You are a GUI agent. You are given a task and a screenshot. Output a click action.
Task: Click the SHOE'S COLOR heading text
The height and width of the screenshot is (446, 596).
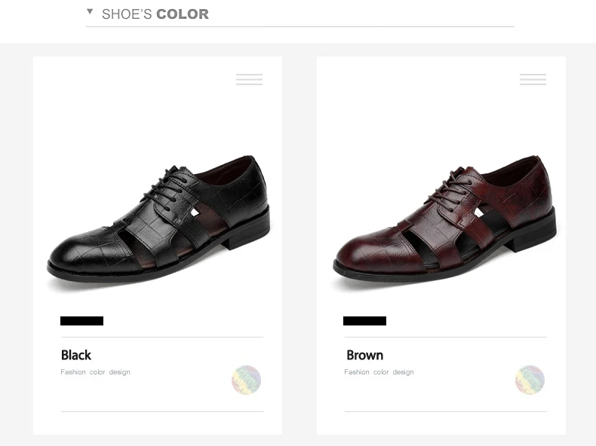coord(155,14)
